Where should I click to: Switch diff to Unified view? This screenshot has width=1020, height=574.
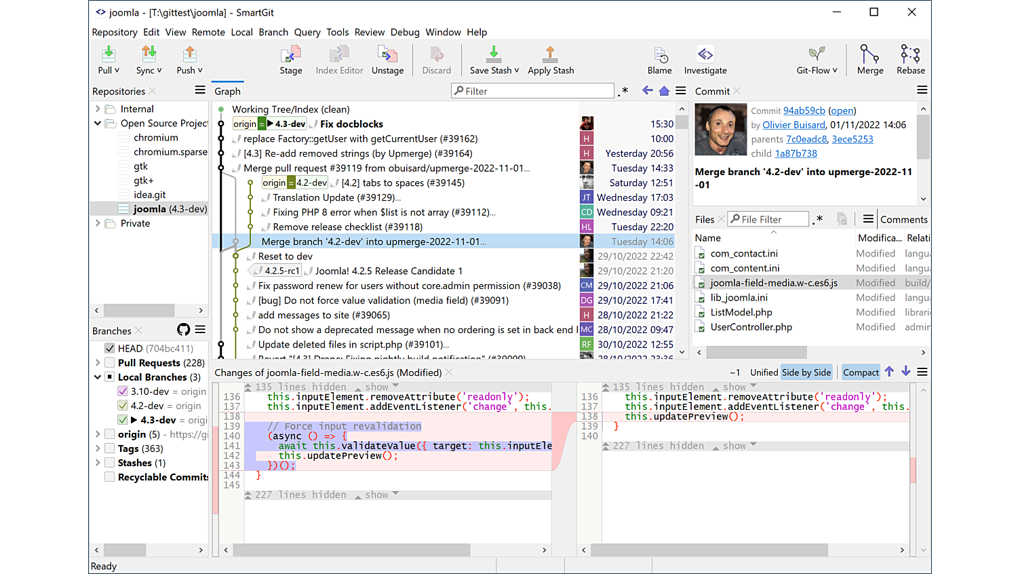(x=764, y=372)
